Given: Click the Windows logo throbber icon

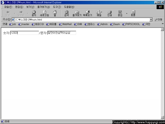Looking at the screenshot, I should pyautogui.click(x=160, y=7).
